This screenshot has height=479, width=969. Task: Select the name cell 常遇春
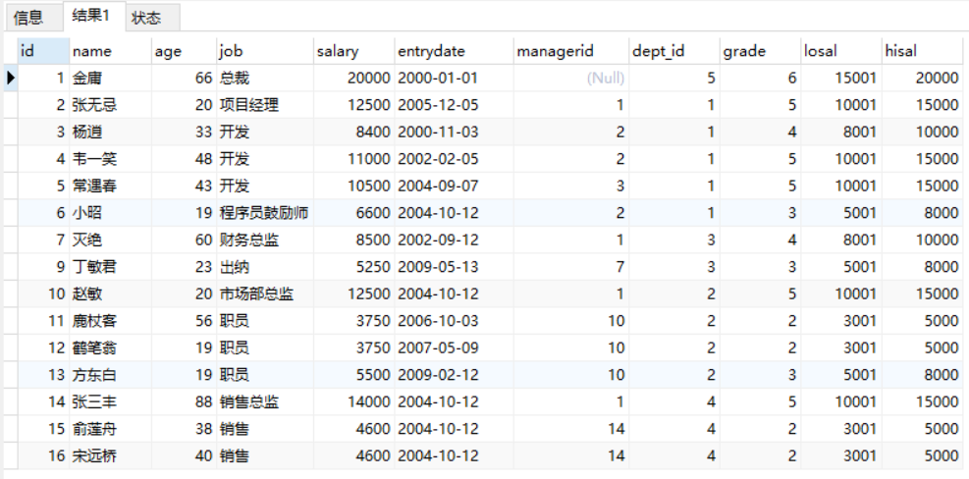[110, 186]
